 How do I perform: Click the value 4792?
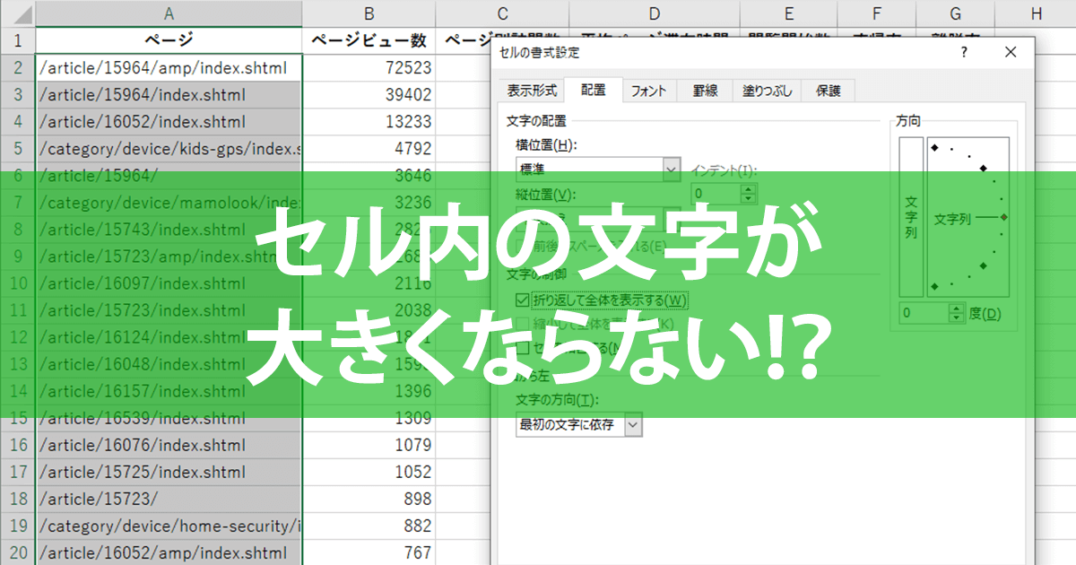coord(413,148)
